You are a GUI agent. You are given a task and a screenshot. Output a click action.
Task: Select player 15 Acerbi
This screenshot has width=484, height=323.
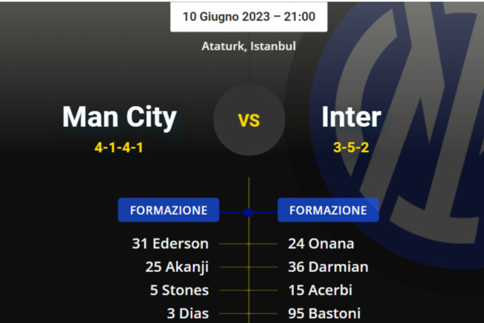(320, 290)
